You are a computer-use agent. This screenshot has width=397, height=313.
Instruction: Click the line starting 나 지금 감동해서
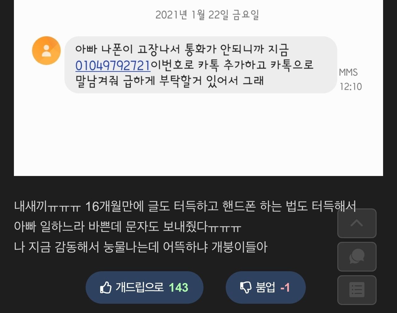point(141,247)
